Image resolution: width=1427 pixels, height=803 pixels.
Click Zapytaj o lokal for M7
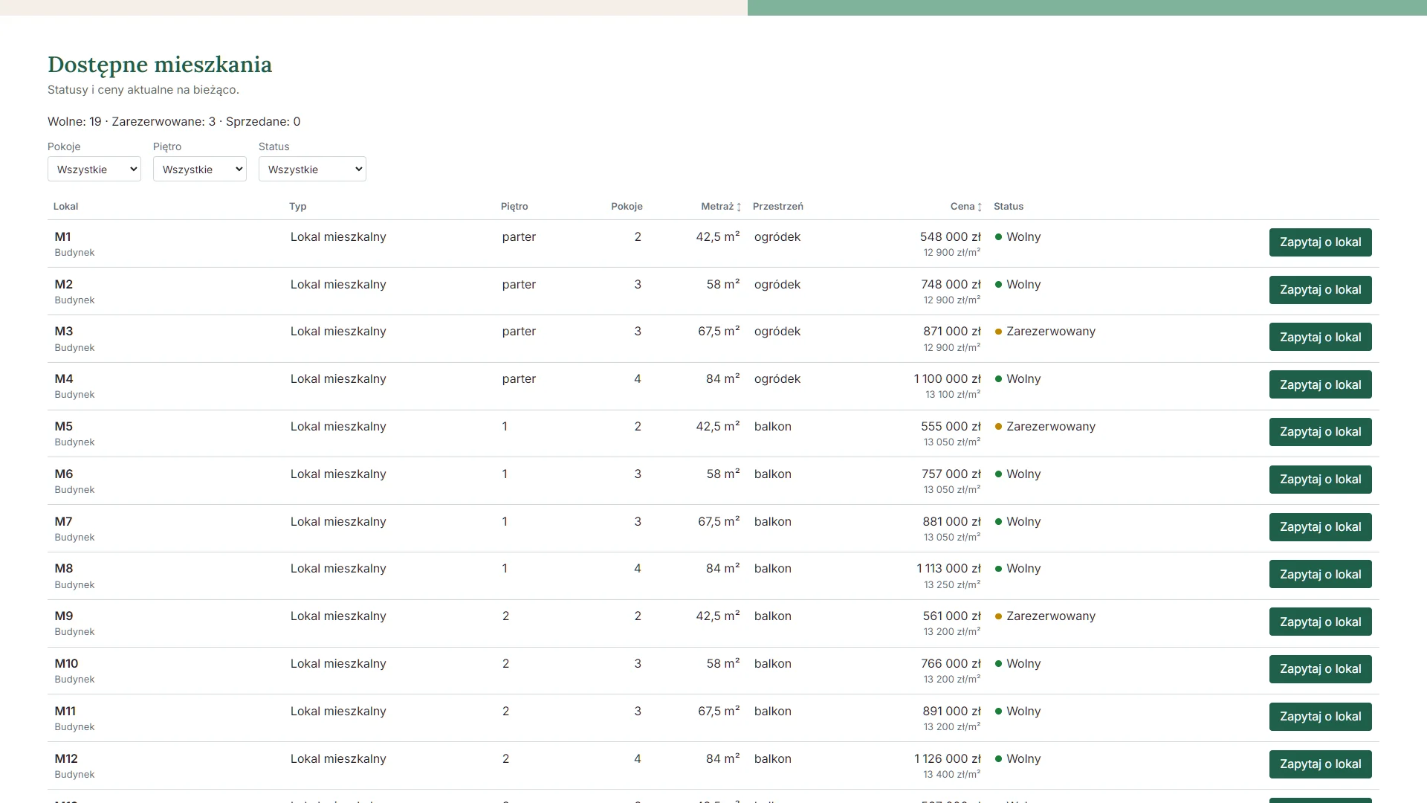point(1320,527)
